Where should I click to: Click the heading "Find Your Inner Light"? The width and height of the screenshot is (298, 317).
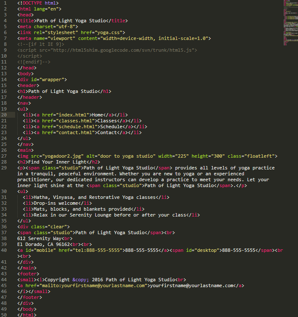click(x=58, y=162)
